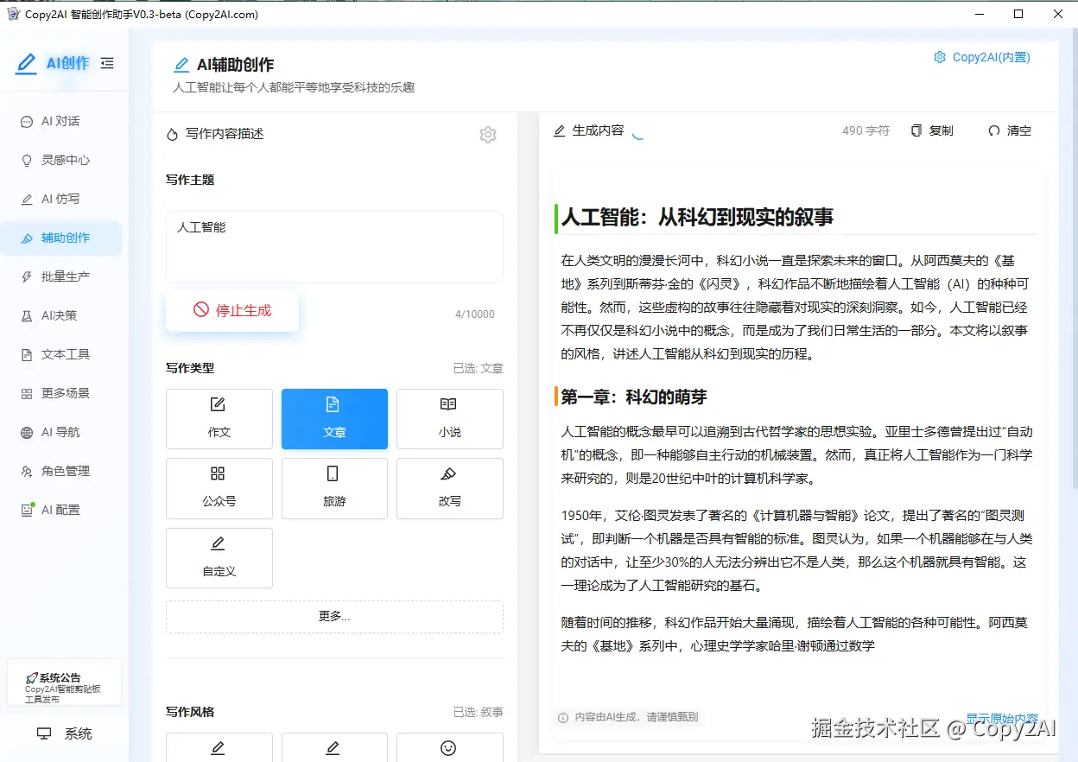Open AI 仿写 in the sidebar
This screenshot has width=1078, height=762.
[60, 199]
